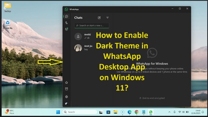This screenshot has width=208, height=117.
Task: Click the taskbar Search box
Action: pos(80,112)
